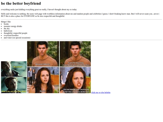Click the 'Nessie?' image panel

[x=43, y=80]
